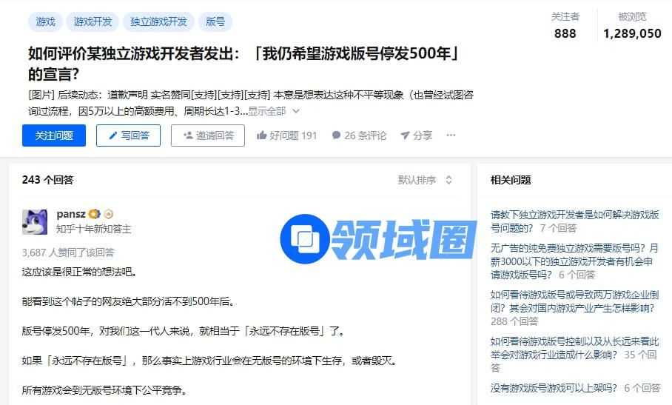Open comments via speech bubble icon
The image size is (672, 405).
(x=337, y=135)
